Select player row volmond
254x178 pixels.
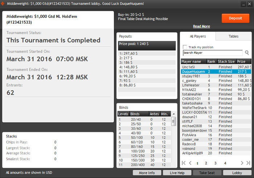click(216, 149)
